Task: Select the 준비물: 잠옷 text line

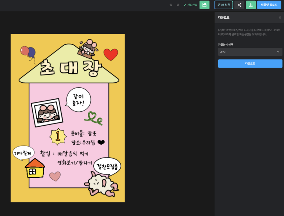Action: point(83,133)
